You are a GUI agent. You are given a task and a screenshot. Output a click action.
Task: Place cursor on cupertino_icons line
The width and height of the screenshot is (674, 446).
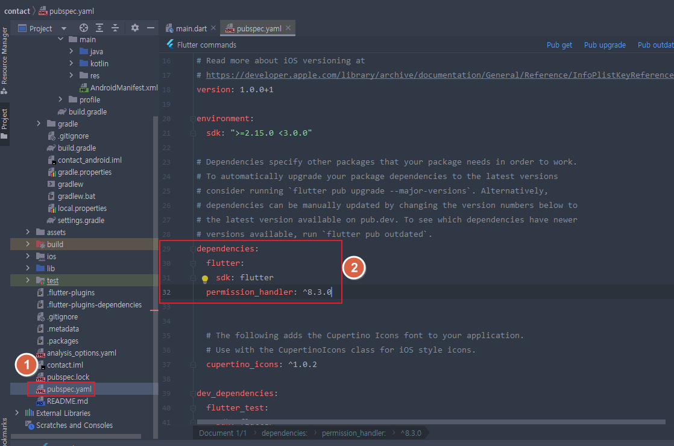262,365
